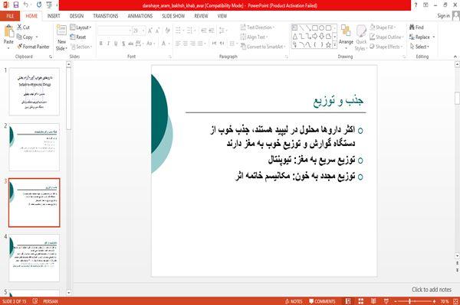
Task: Switch to the INSERT tab
Action: coord(54,16)
